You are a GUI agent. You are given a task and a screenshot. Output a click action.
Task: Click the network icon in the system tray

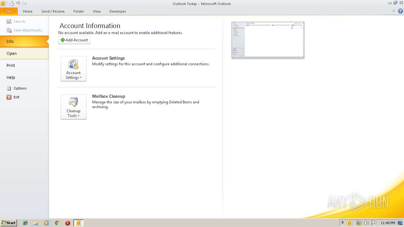point(359,223)
